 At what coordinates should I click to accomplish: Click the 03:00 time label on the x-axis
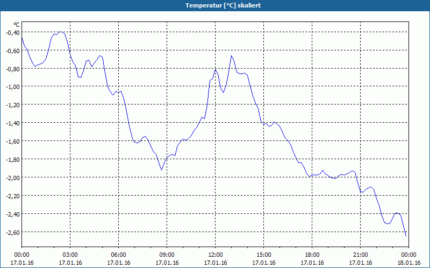click(x=70, y=255)
